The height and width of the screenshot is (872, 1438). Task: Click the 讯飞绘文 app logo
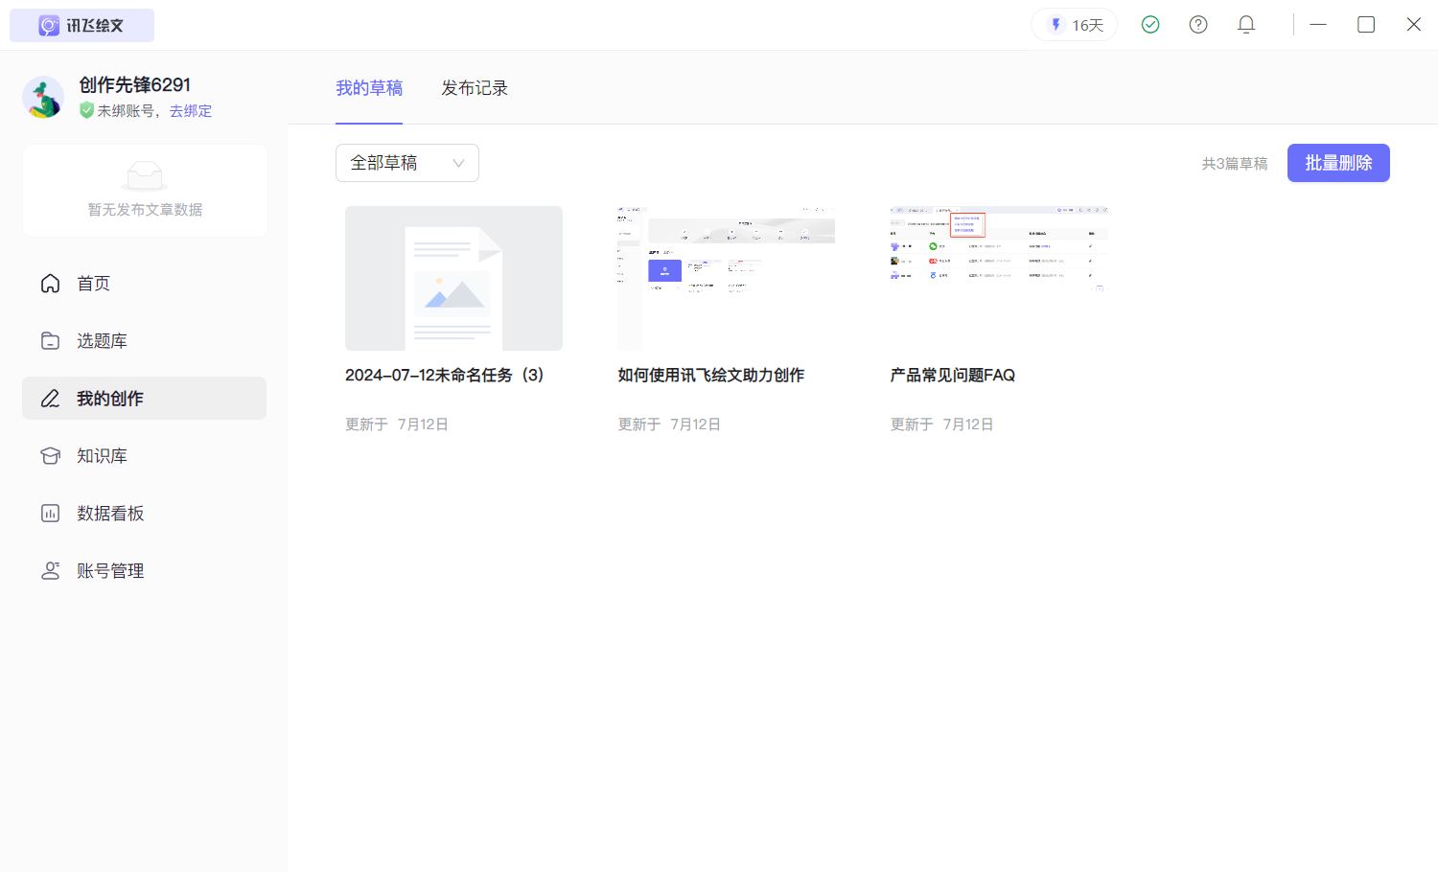[81, 25]
